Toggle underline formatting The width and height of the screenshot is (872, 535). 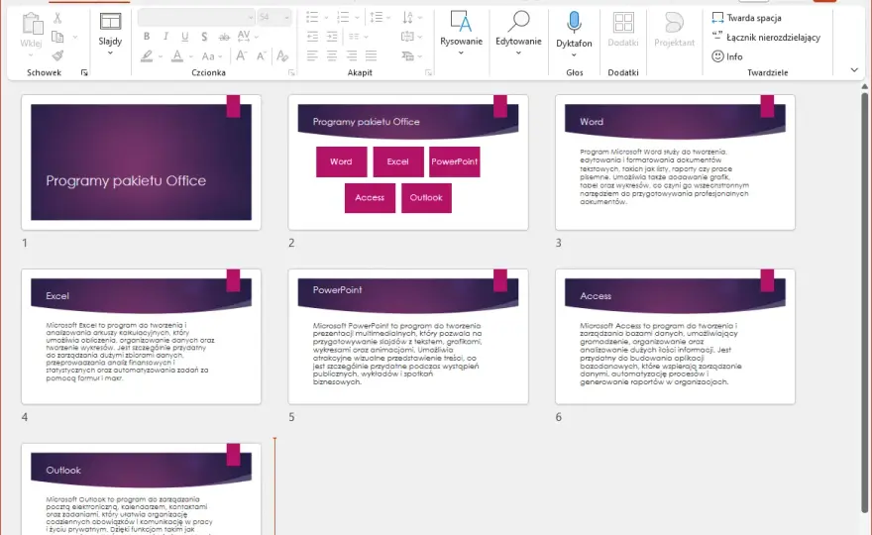click(x=184, y=37)
